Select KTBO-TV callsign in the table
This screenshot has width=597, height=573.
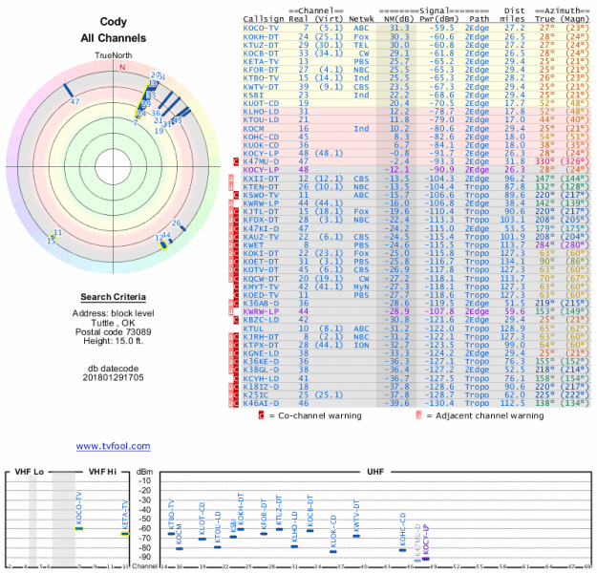pos(261,78)
